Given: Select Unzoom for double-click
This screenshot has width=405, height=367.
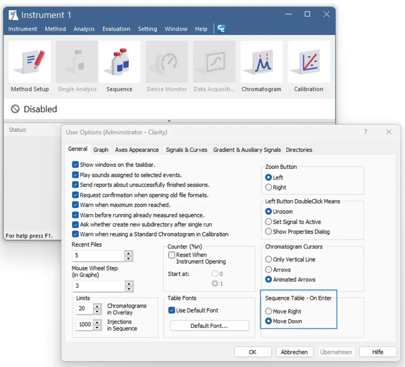Looking at the screenshot, I should pyautogui.click(x=269, y=211).
